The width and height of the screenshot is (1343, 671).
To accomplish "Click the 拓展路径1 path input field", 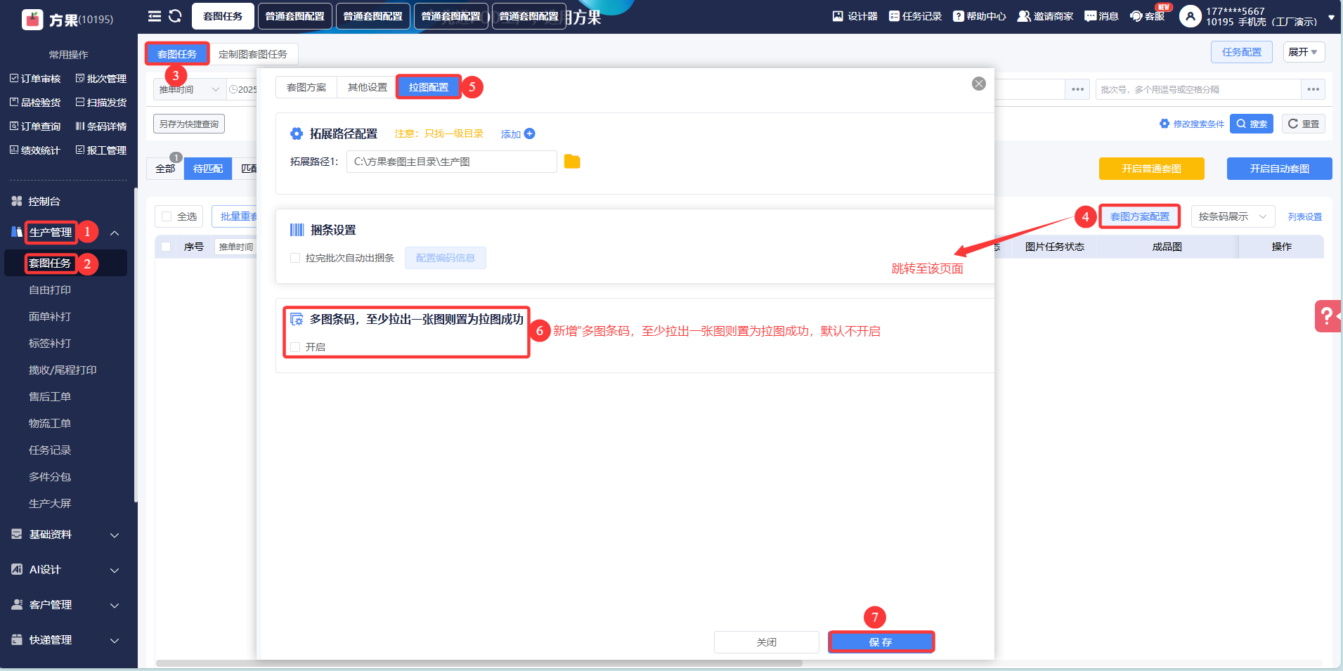I will [x=452, y=162].
